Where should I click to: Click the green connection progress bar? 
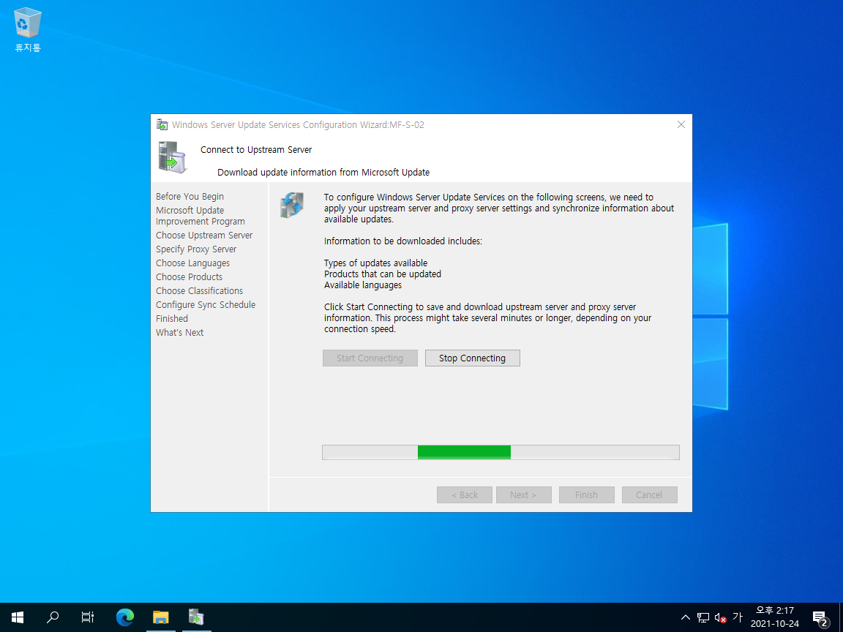[x=501, y=453]
